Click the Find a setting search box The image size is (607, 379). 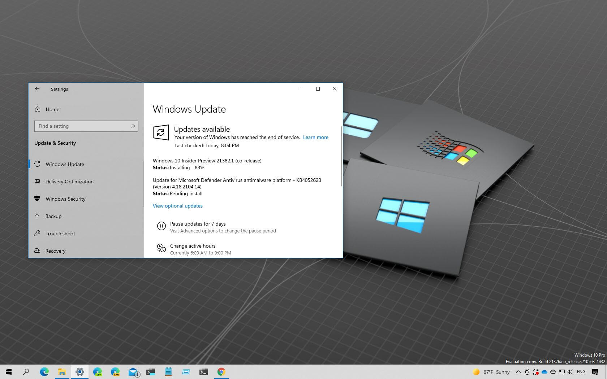pyautogui.click(x=86, y=126)
